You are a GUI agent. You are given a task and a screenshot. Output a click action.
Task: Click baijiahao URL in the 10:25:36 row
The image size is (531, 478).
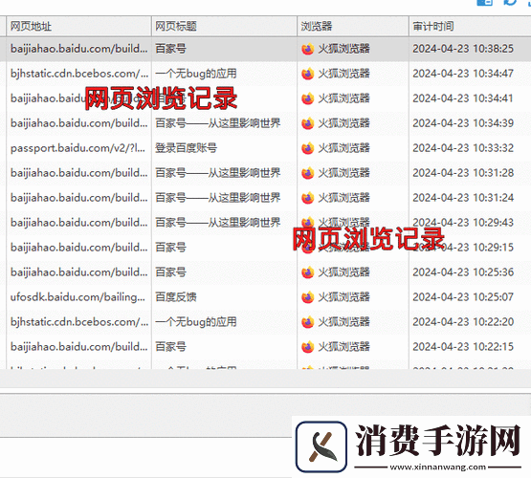[78, 272]
